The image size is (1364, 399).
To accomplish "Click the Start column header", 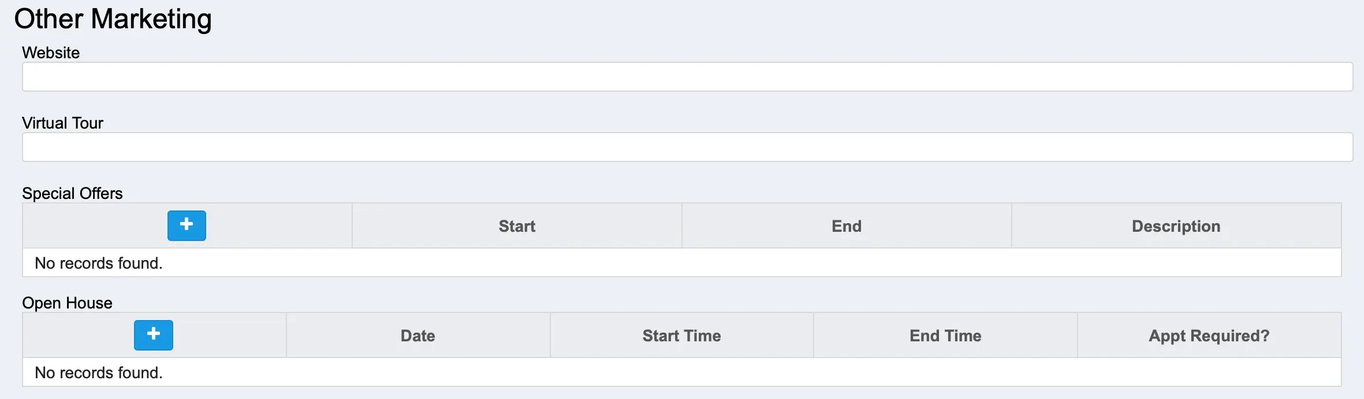I will [x=517, y=226].
